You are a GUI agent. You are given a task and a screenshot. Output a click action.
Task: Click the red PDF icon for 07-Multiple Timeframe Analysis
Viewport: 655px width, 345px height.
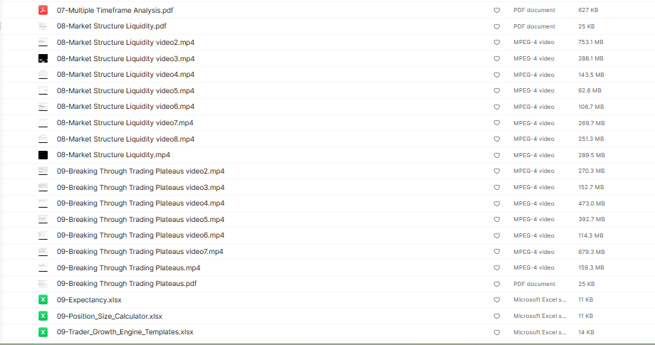(43, 10)
